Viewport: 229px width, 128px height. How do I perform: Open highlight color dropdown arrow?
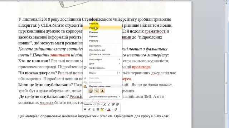tap(105, 110)
